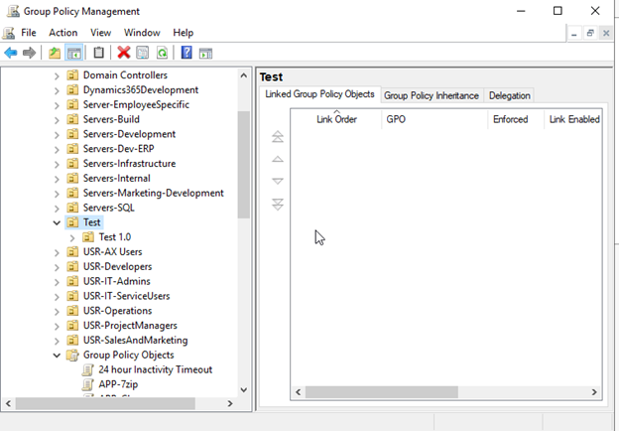The height and width of the screenshot is (431, 619).
Task: Switch to the Delegation tab
Action: 509,95
